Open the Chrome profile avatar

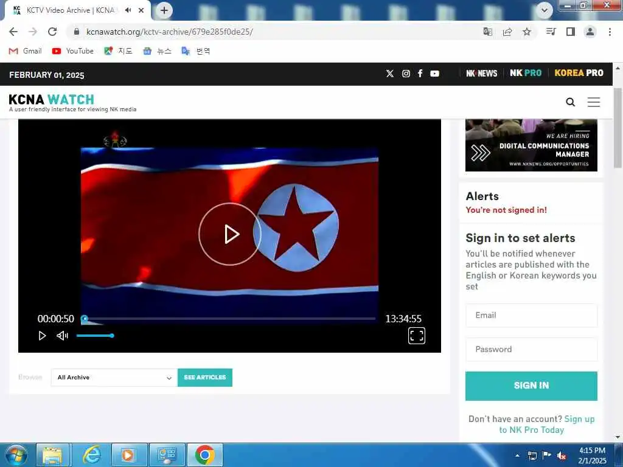590,32
